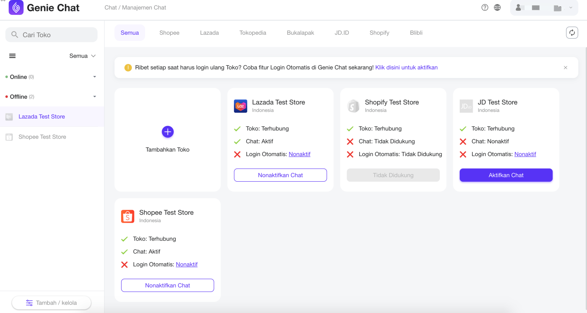Expand the Offline stores section
Image resolution: width=587 pixels, height=313 pixels.
click(94, 97)
